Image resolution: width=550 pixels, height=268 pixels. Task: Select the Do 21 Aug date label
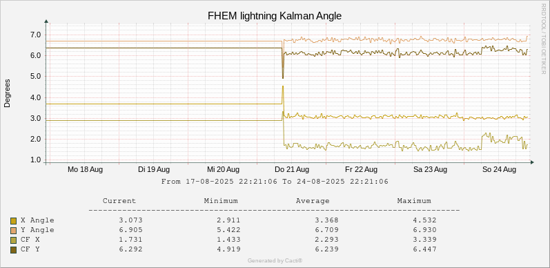[292, 170]
